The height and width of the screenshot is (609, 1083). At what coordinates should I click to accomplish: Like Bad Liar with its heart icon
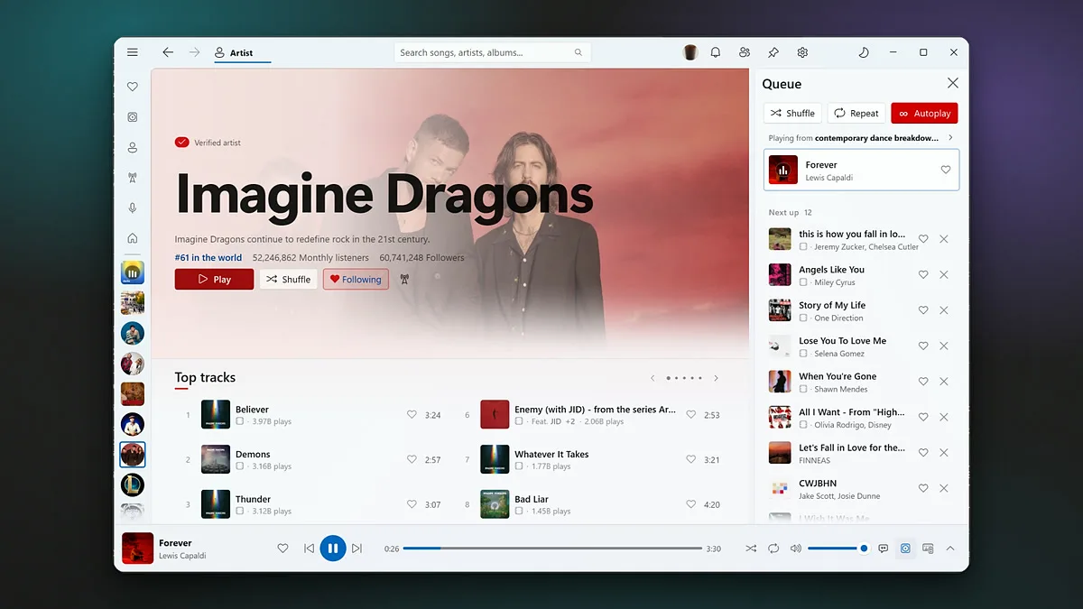point(691,504)
